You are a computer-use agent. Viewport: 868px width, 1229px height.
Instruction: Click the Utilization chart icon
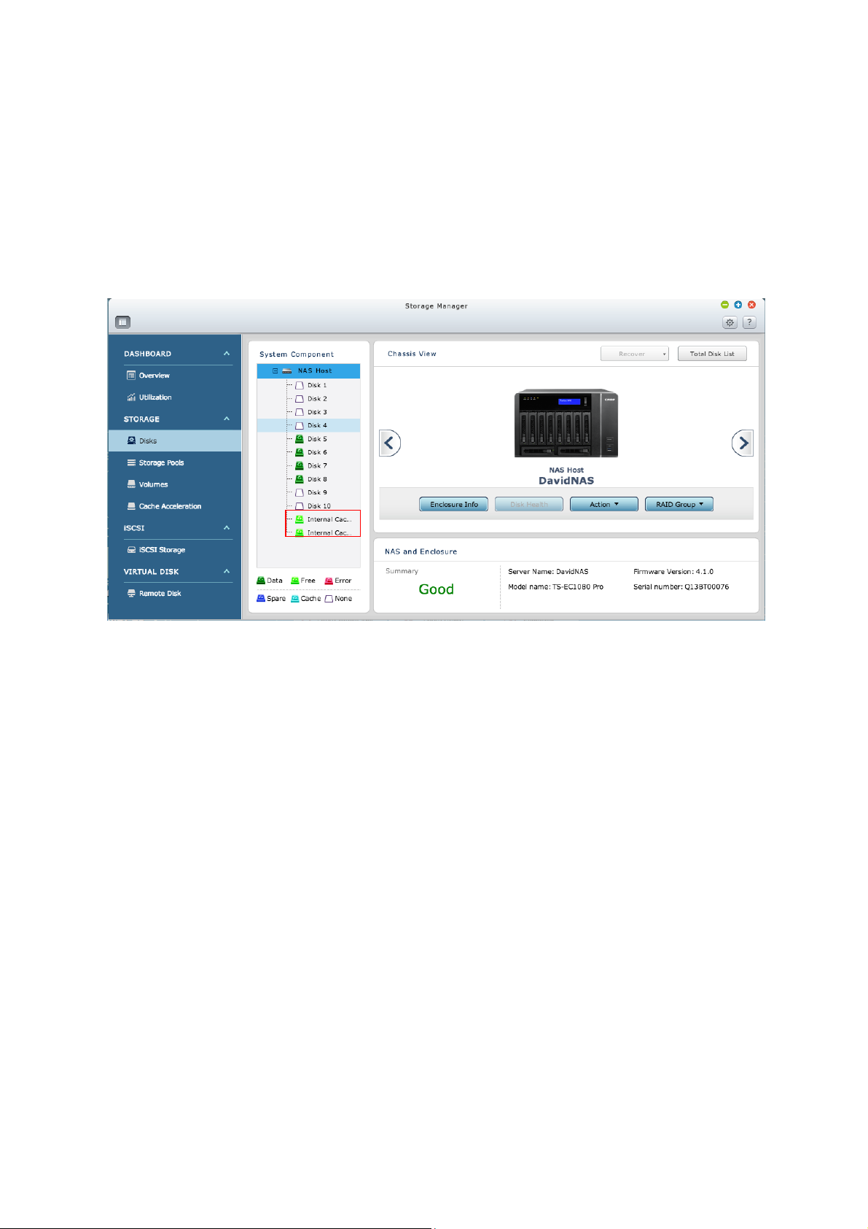point(131,397)
